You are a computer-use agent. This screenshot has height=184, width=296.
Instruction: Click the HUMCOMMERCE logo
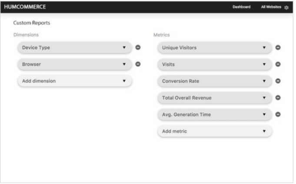click(25, 7)
